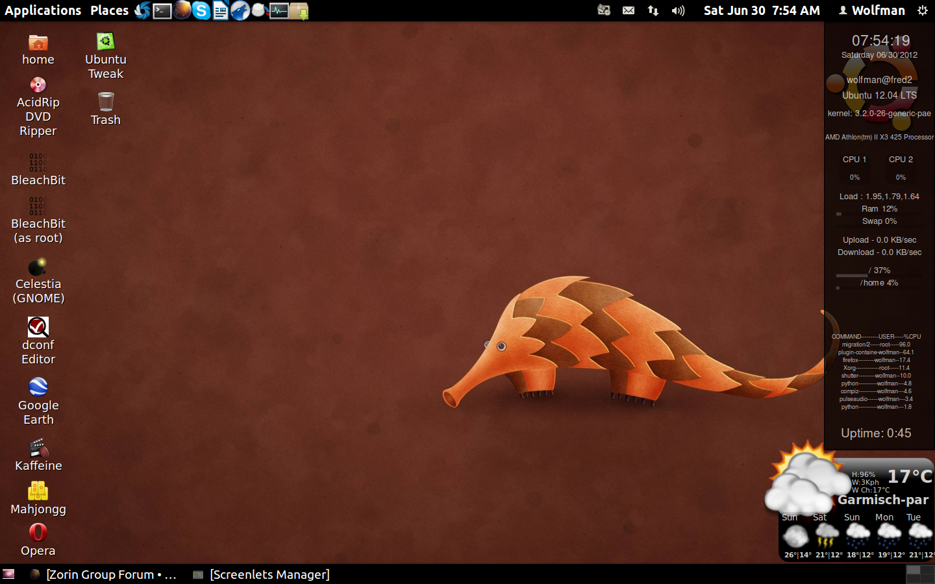Viewport: 935px width, 584px height.
Task: Select the Google Earth desktop icon
Action: tap(38, 401)
